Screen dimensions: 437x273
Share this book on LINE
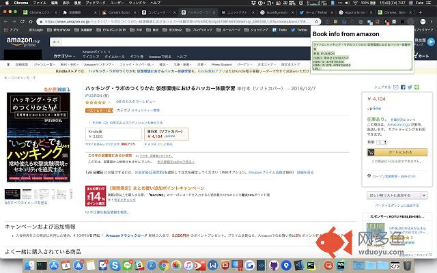coord(417,87)
